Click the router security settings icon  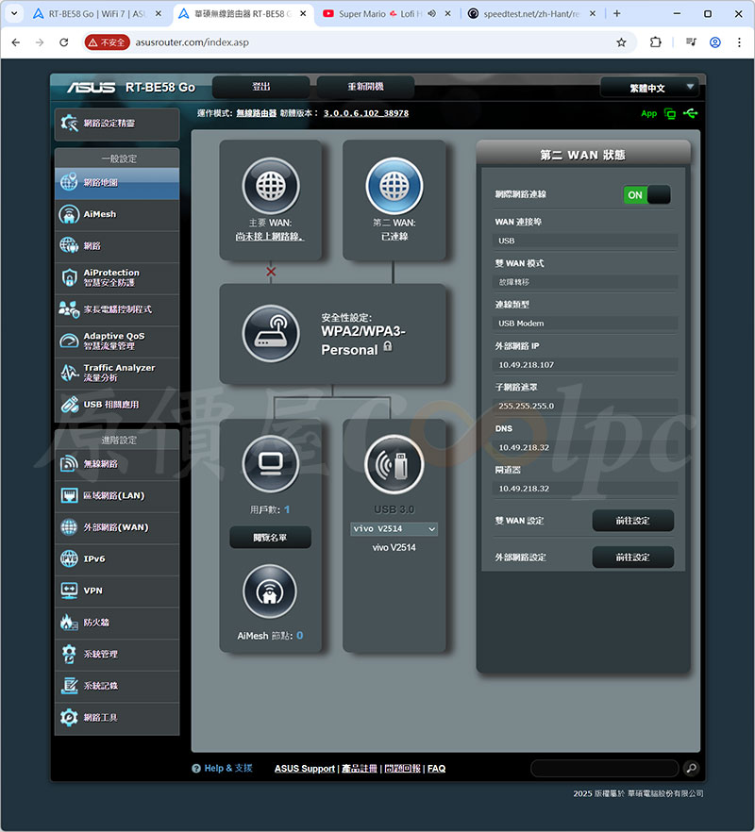(x=270, y=334)
